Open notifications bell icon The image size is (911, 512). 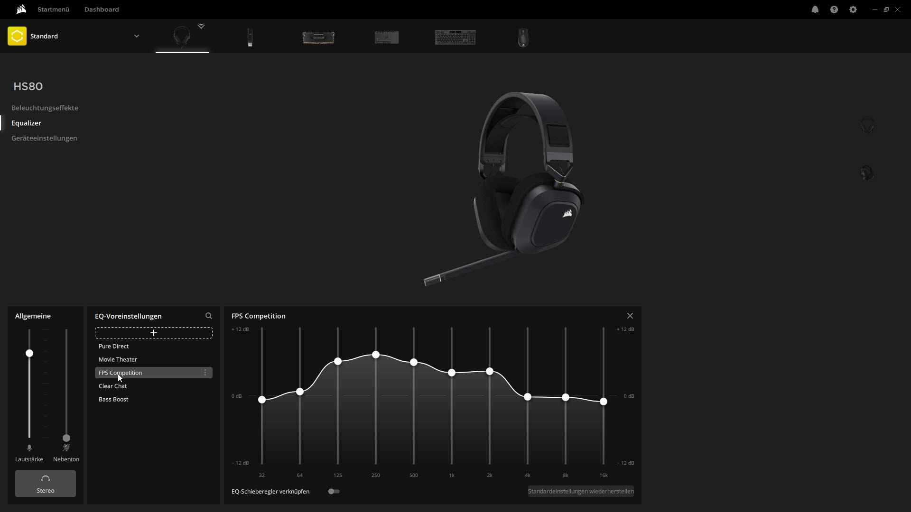coord(815,9)
